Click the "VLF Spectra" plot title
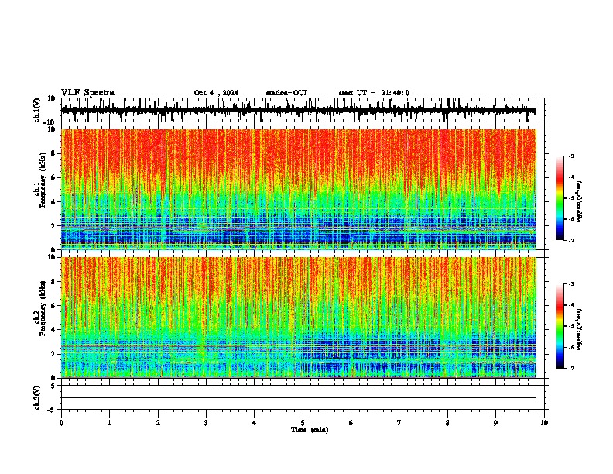Image resolution: width=613 pixels, height=474 pixels. (x=87, y=93)
